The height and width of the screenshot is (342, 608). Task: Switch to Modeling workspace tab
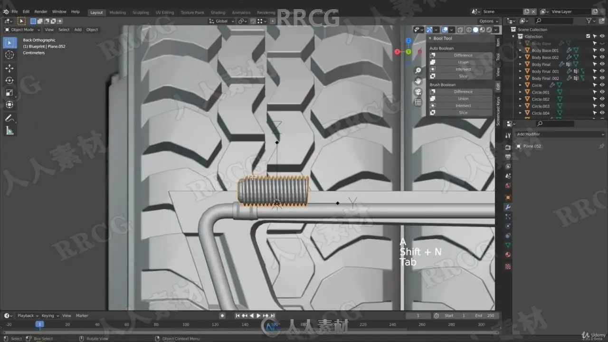118,12
